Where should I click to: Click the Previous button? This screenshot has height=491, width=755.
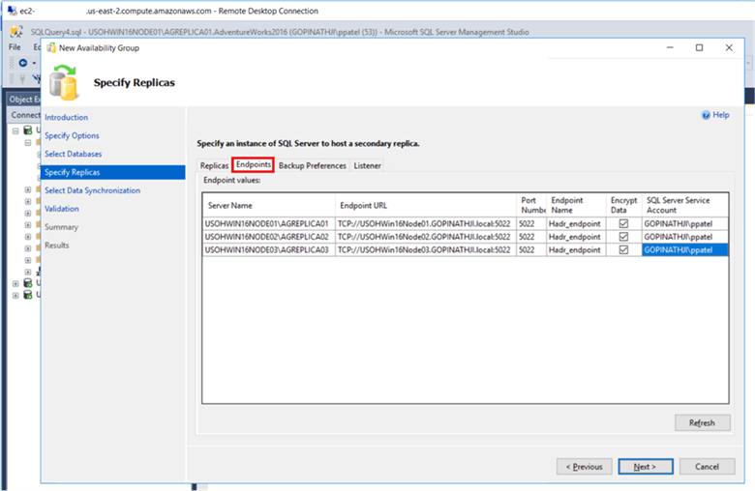[584, 467]
